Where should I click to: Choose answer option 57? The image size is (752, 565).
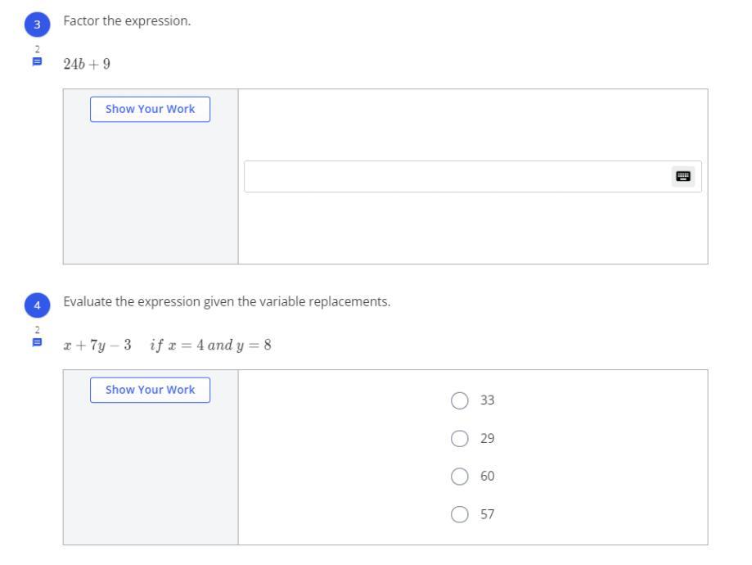click(x=460, y=515)
